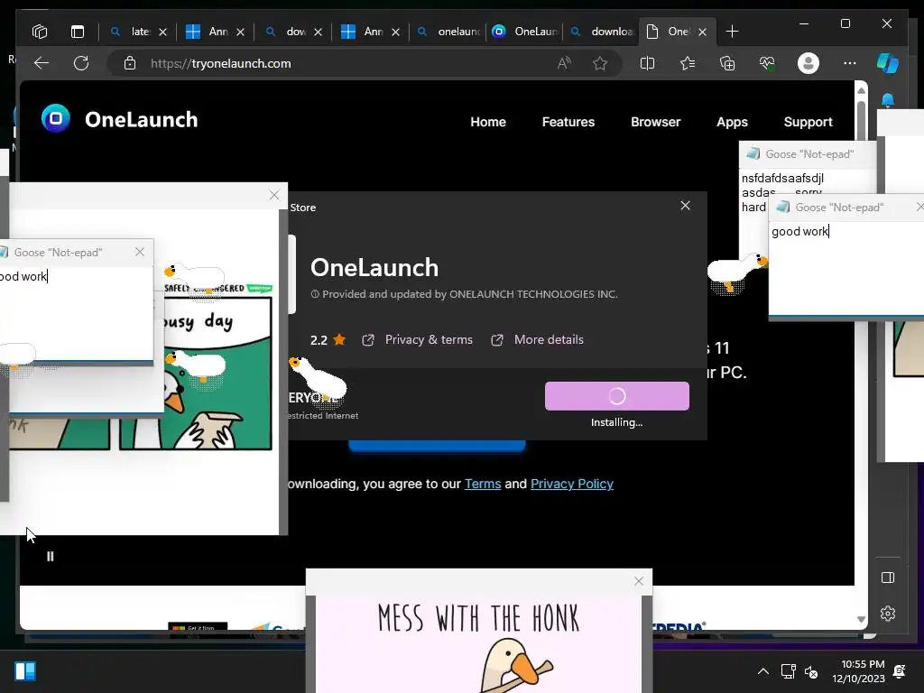Show hidden system tray icons

click(762, 671)
